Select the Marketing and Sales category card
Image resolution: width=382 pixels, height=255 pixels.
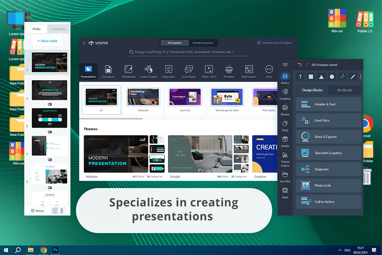tap(227, 100)
